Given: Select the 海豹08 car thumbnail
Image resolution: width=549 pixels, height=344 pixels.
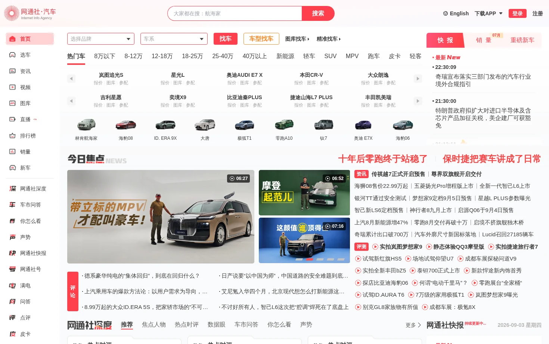Looking at the screenshot, I should pyautogui.click(x=126, y=125).
